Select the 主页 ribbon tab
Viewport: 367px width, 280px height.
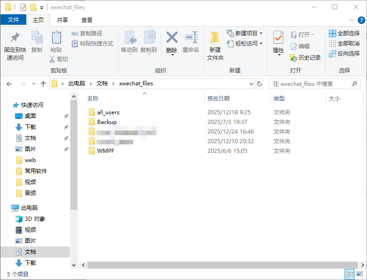click(x=38, y=20)
